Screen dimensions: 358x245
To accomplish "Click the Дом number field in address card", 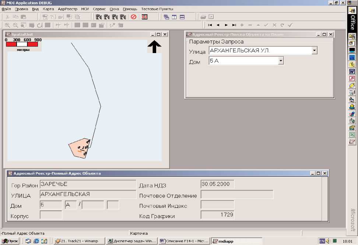I will click(51, 205).
